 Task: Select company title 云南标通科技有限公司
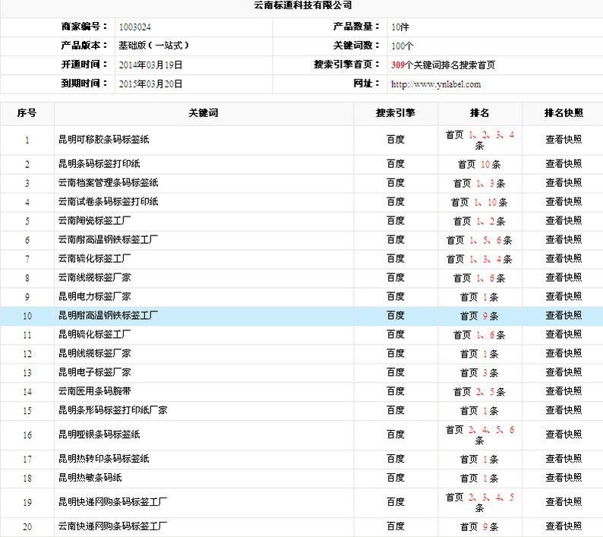point(303,5)
